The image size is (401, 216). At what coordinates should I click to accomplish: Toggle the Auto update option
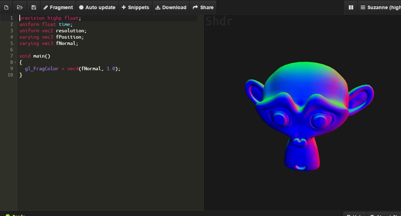97,7
